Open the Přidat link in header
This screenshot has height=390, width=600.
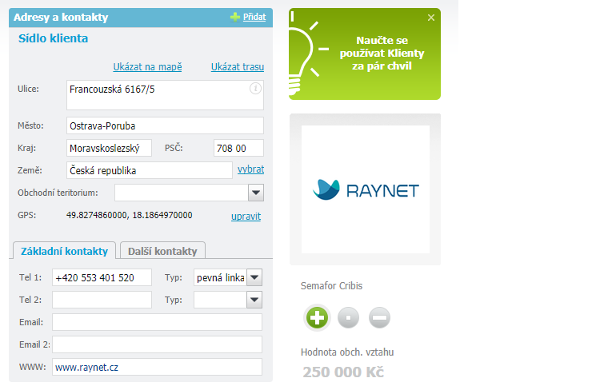(x=254, y=17)
